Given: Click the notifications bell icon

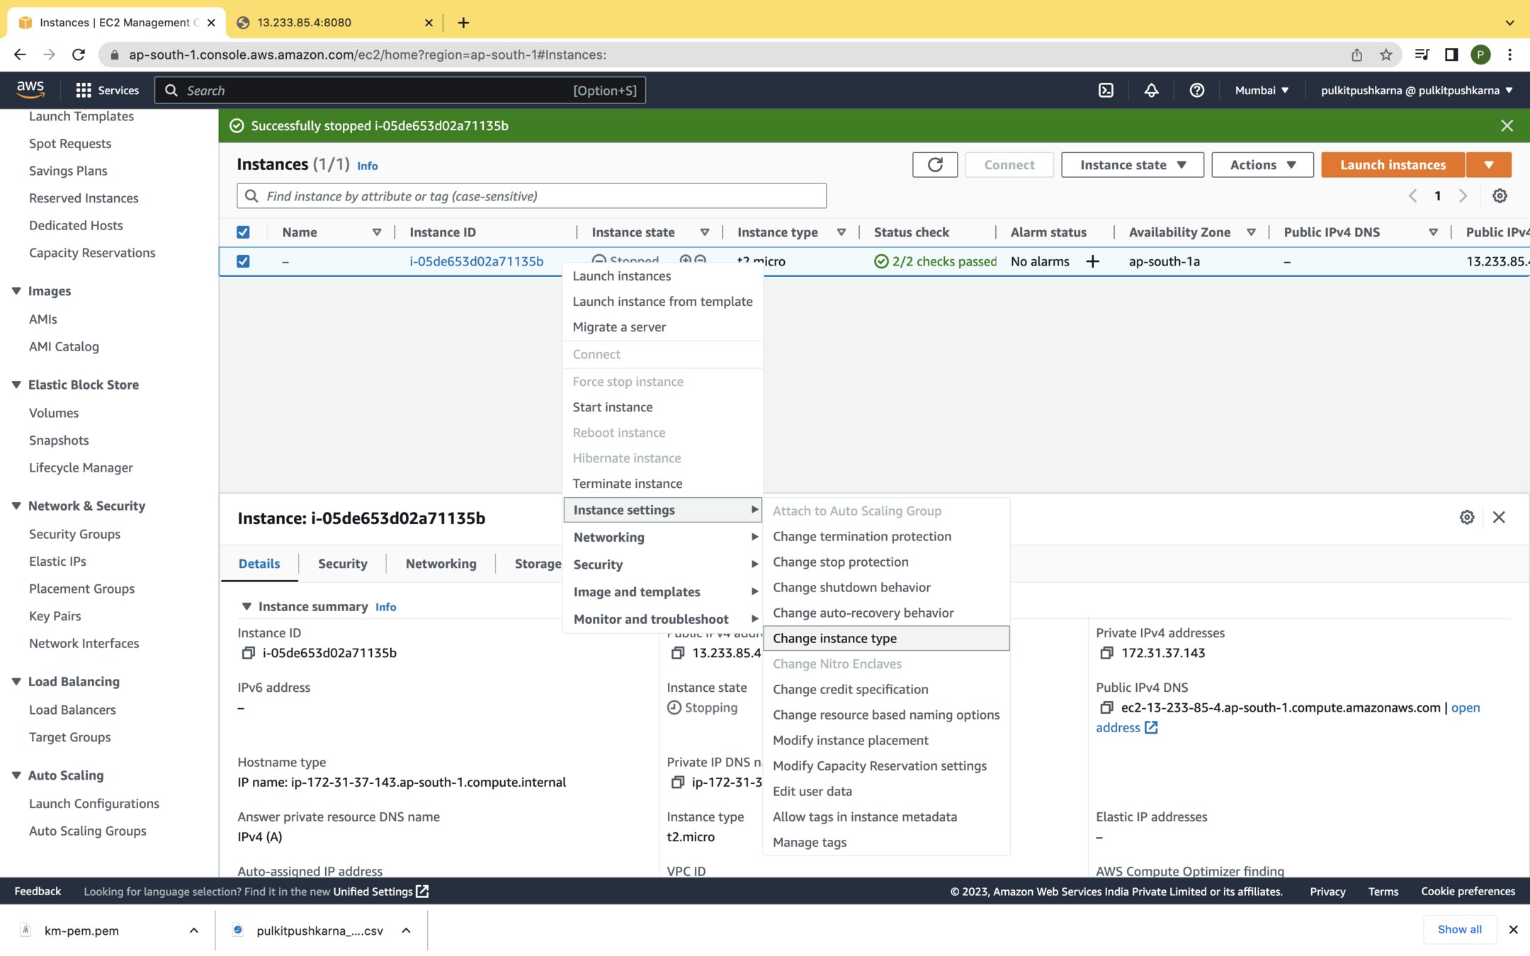Looking at the screenshot, I should 1151,90.
